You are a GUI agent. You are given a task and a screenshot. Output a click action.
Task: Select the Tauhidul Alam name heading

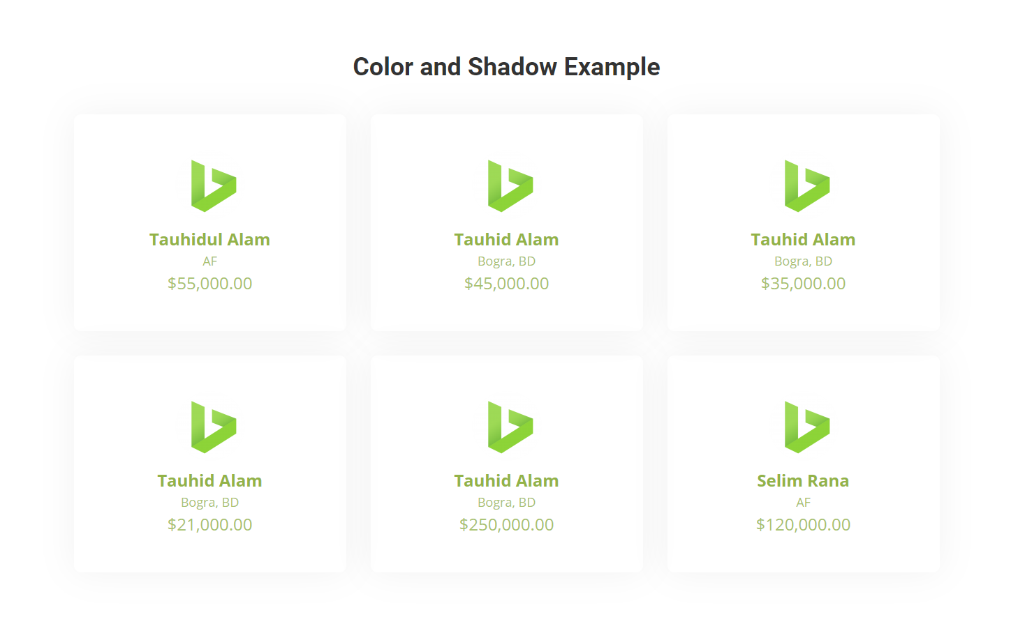(x=209, y=240)
